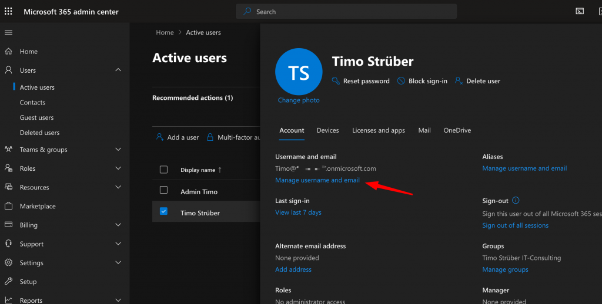Click the Sign-out info icon
Image resolution: width=602 pixels, height=304 pixels.
(516, 201)
